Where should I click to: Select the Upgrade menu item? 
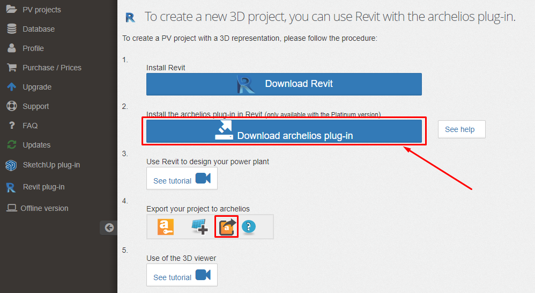[37, 87]
